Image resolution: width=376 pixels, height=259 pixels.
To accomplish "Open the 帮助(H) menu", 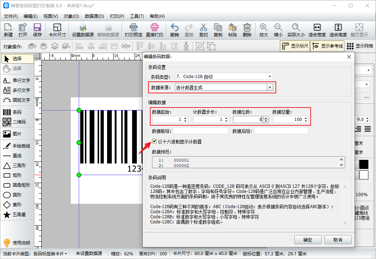I will tap(157, 16).
